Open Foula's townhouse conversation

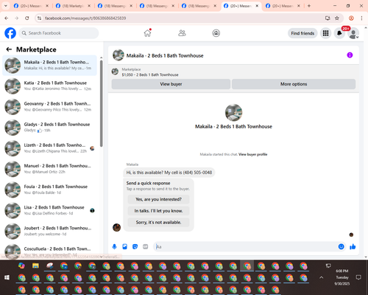coord(49,190)
